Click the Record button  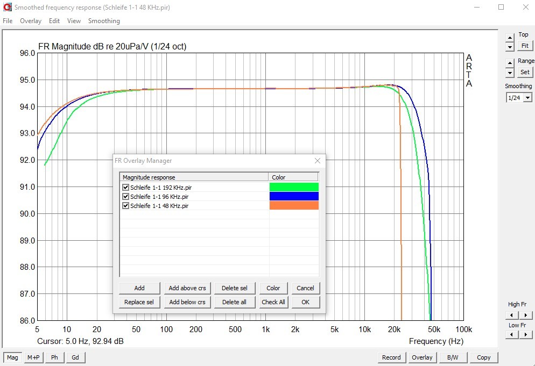click(391, 357)
